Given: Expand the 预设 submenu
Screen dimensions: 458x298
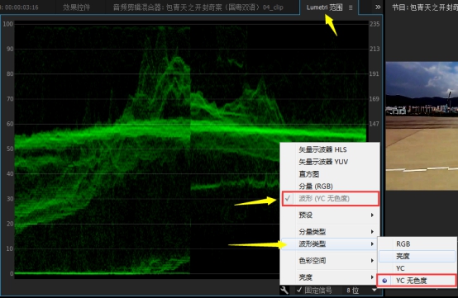Looking at the screenshot, I should tap(330, 215).
